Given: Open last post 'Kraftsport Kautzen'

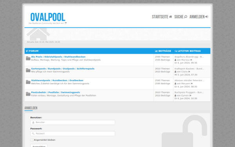Looking at the screenshot, I should (x=189, y=69).
